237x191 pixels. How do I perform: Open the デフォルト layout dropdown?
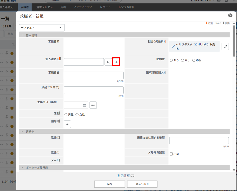41,28
